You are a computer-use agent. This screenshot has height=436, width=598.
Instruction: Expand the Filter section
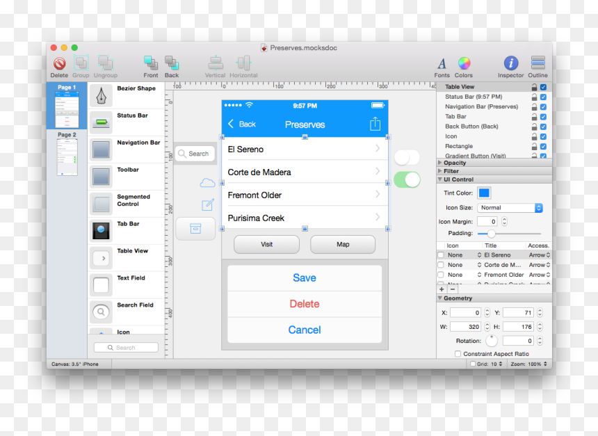click(439, 171)
